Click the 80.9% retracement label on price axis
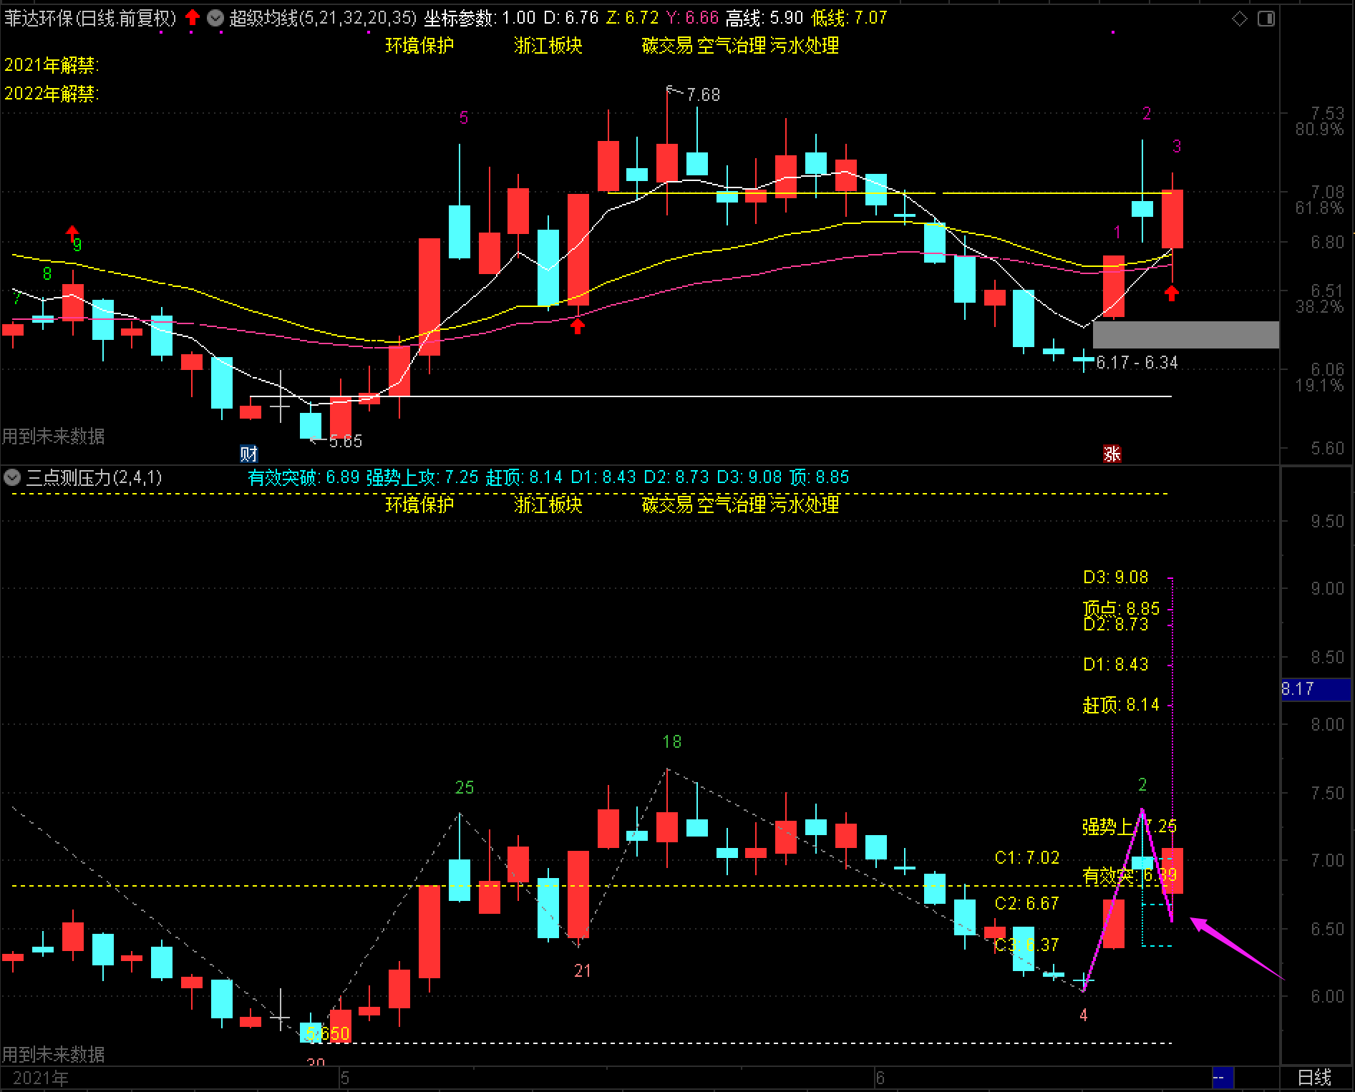The image size is (1355, 1092). (1319, 130)
